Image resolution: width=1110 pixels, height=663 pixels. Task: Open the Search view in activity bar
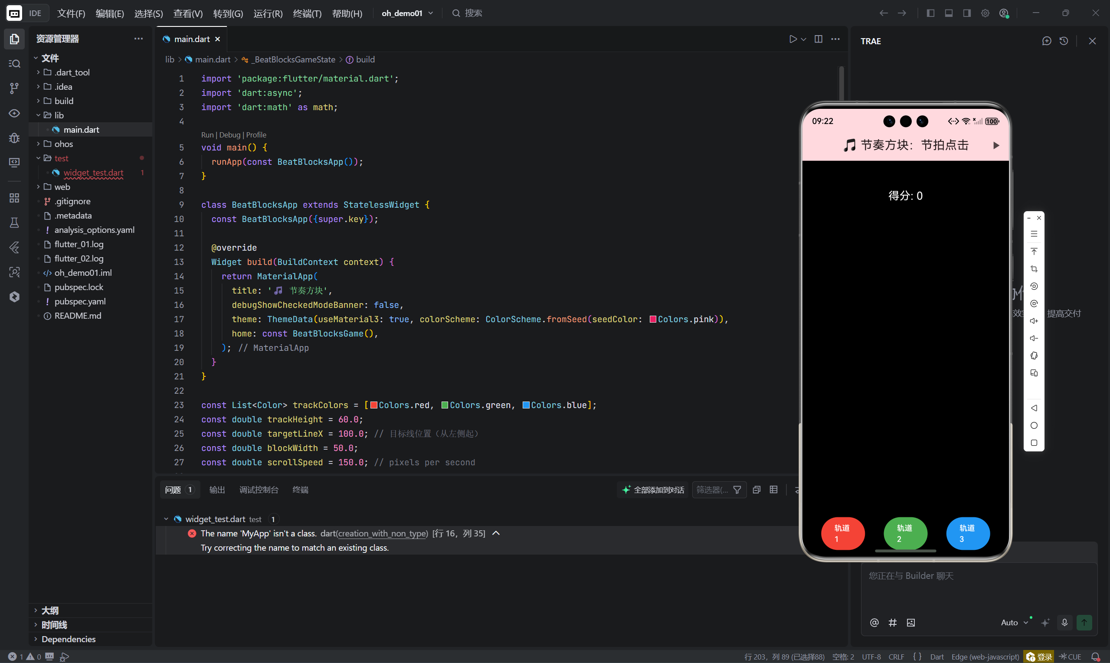coord(14,63)
